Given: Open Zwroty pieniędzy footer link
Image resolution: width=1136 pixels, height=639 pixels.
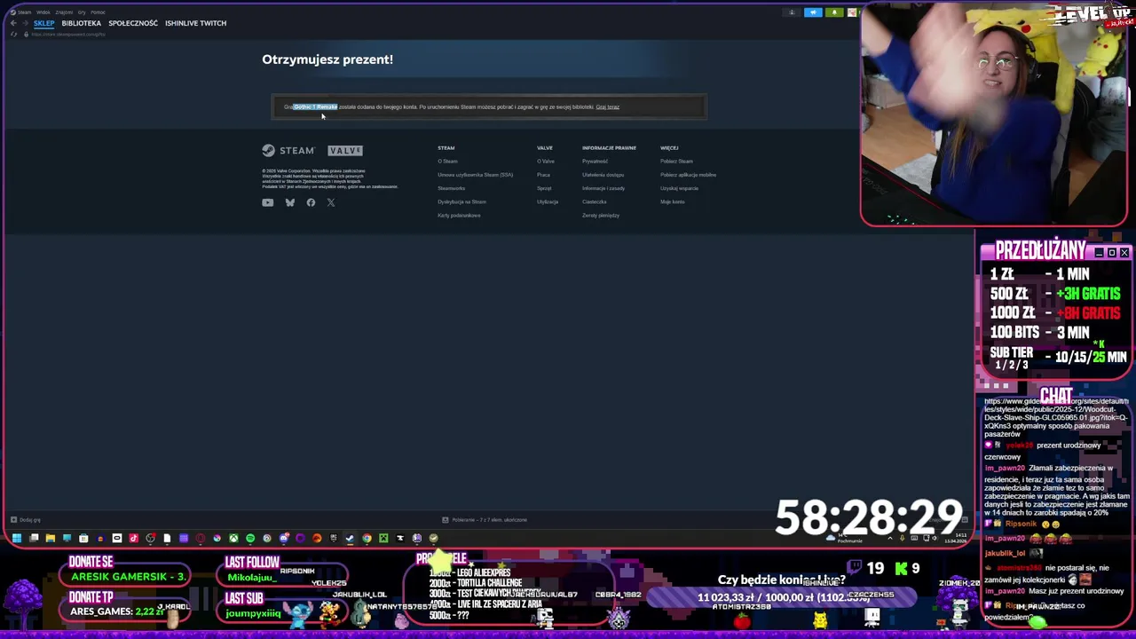Looking at the screenshot, I should coord(601,216).
